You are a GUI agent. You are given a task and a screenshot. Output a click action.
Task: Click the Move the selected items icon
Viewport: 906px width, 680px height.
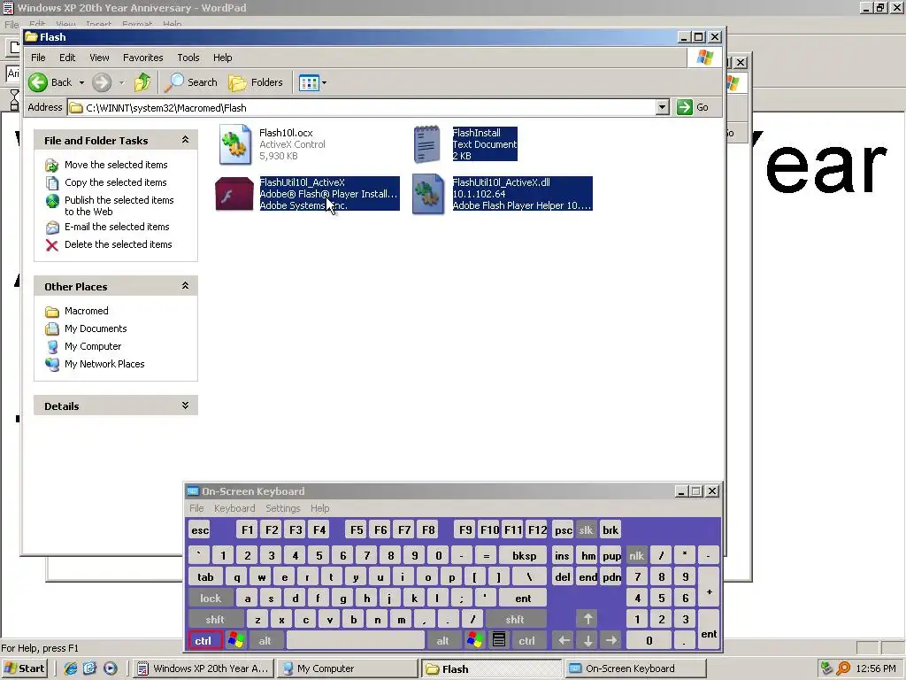tap(52, 166)
